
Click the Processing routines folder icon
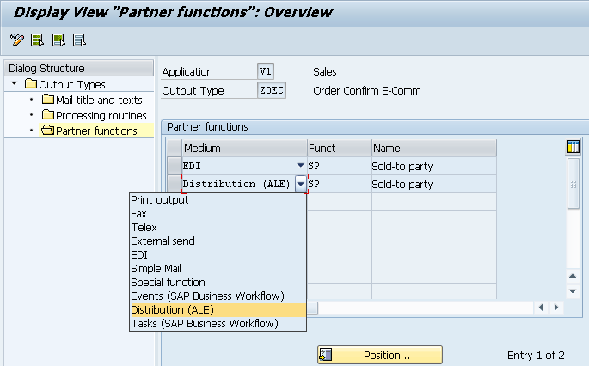tap(48, 116)
